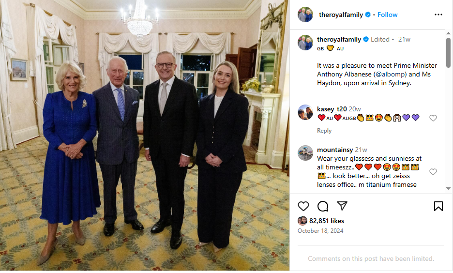Reply to kasey_t20's comment

[324, 131]
